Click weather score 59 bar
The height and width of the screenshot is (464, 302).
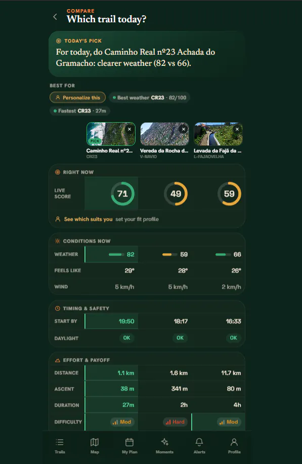click(x=170, y=254)
